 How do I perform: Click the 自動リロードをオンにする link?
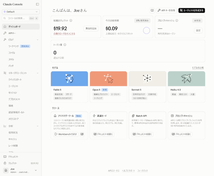click(64, 34)
